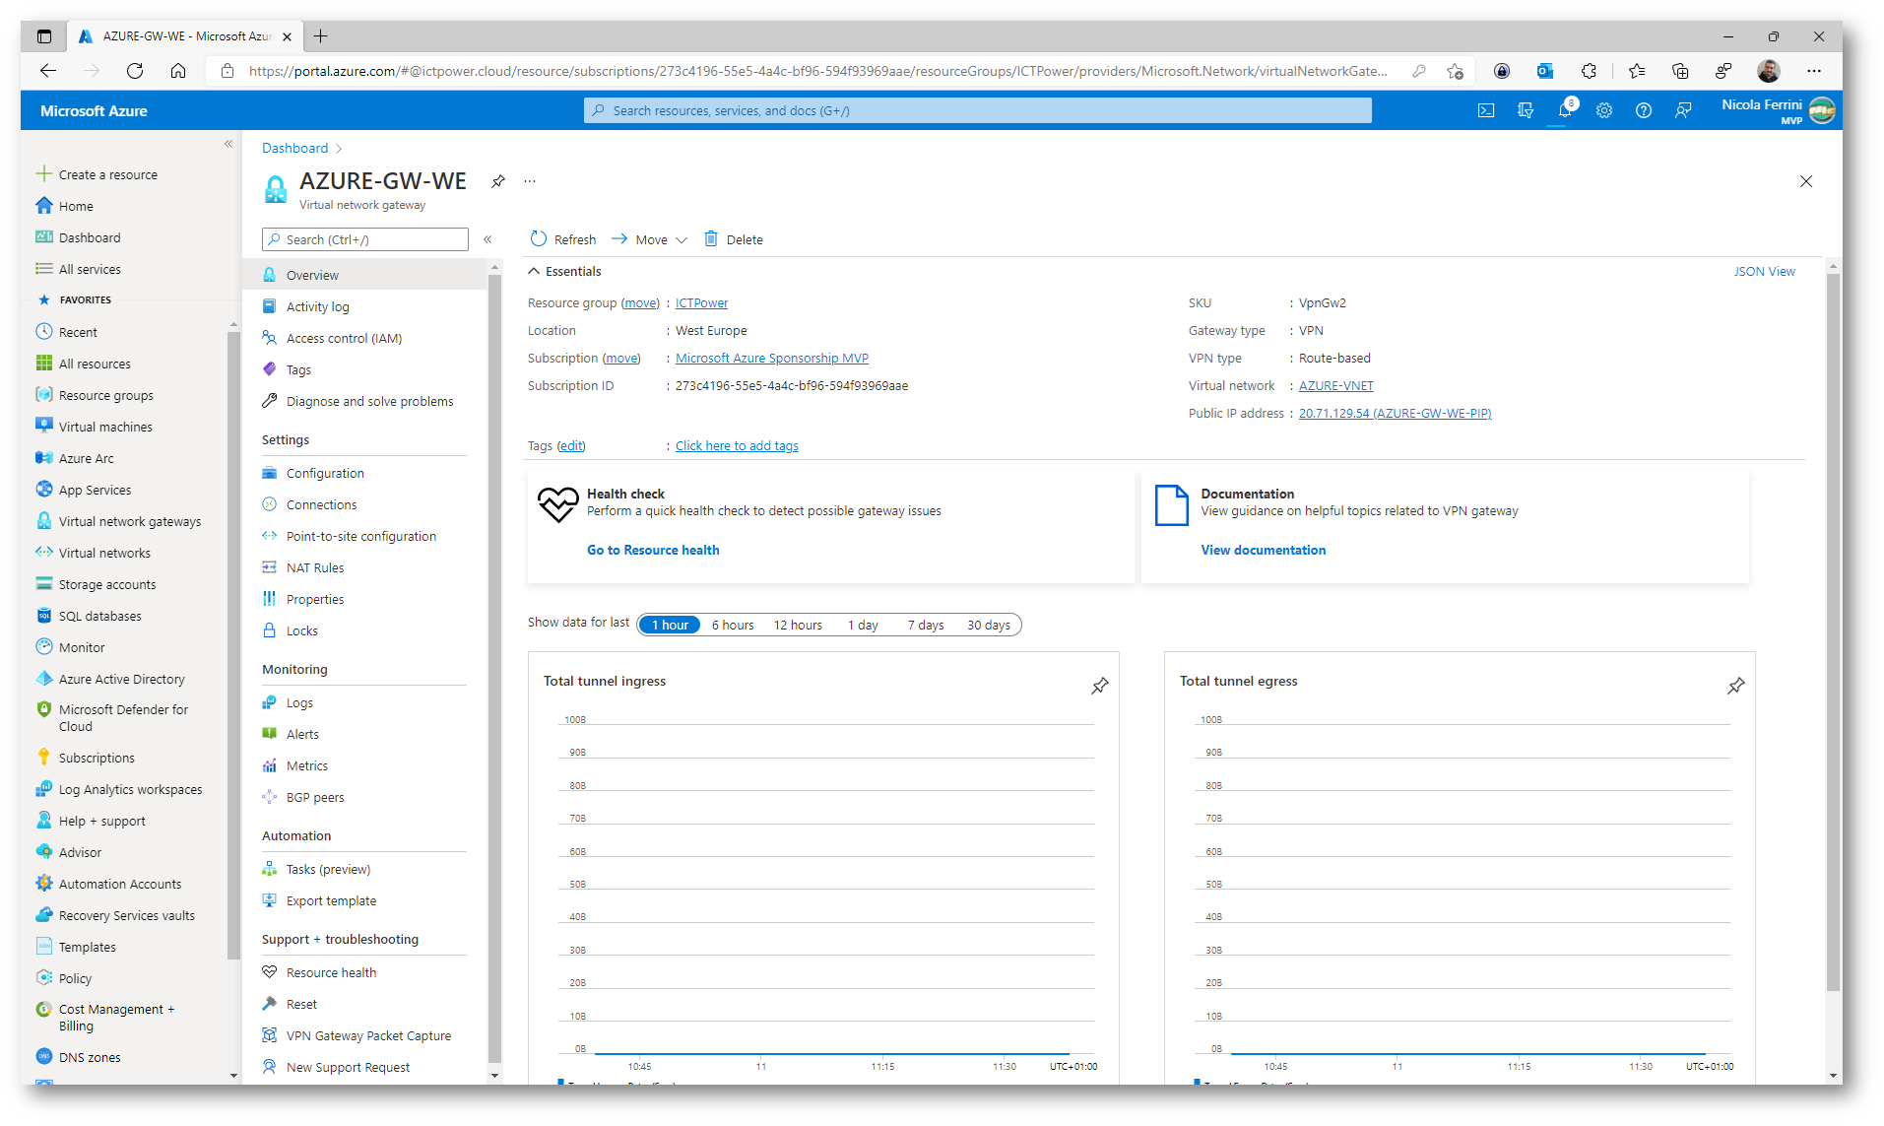1884x1126 pixels.
Task: Add page to browser favorites star
Action: pos(1455,71)
